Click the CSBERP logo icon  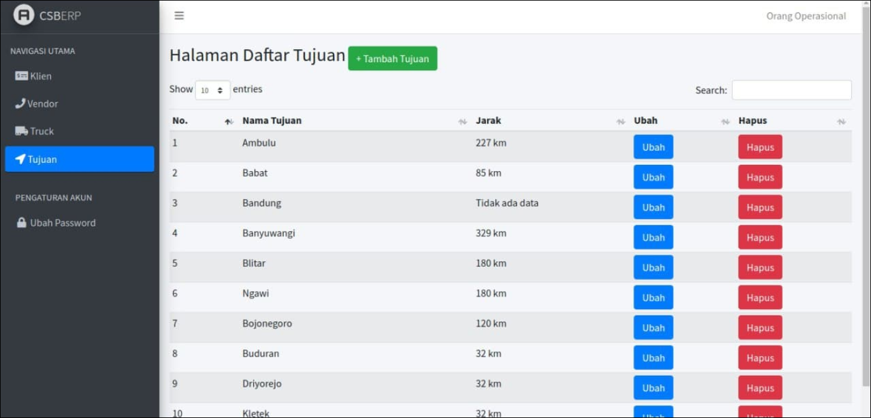tap(24, 16)
